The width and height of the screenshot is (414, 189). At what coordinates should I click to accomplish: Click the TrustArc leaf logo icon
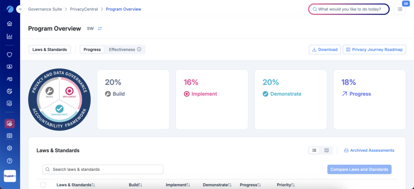(x=10, y=9)
